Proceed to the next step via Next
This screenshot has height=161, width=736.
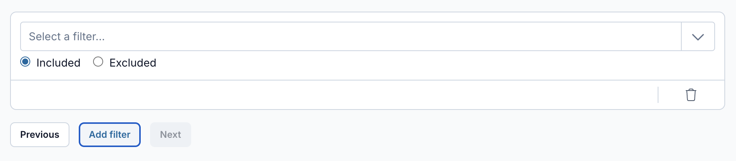coord(171,135)
